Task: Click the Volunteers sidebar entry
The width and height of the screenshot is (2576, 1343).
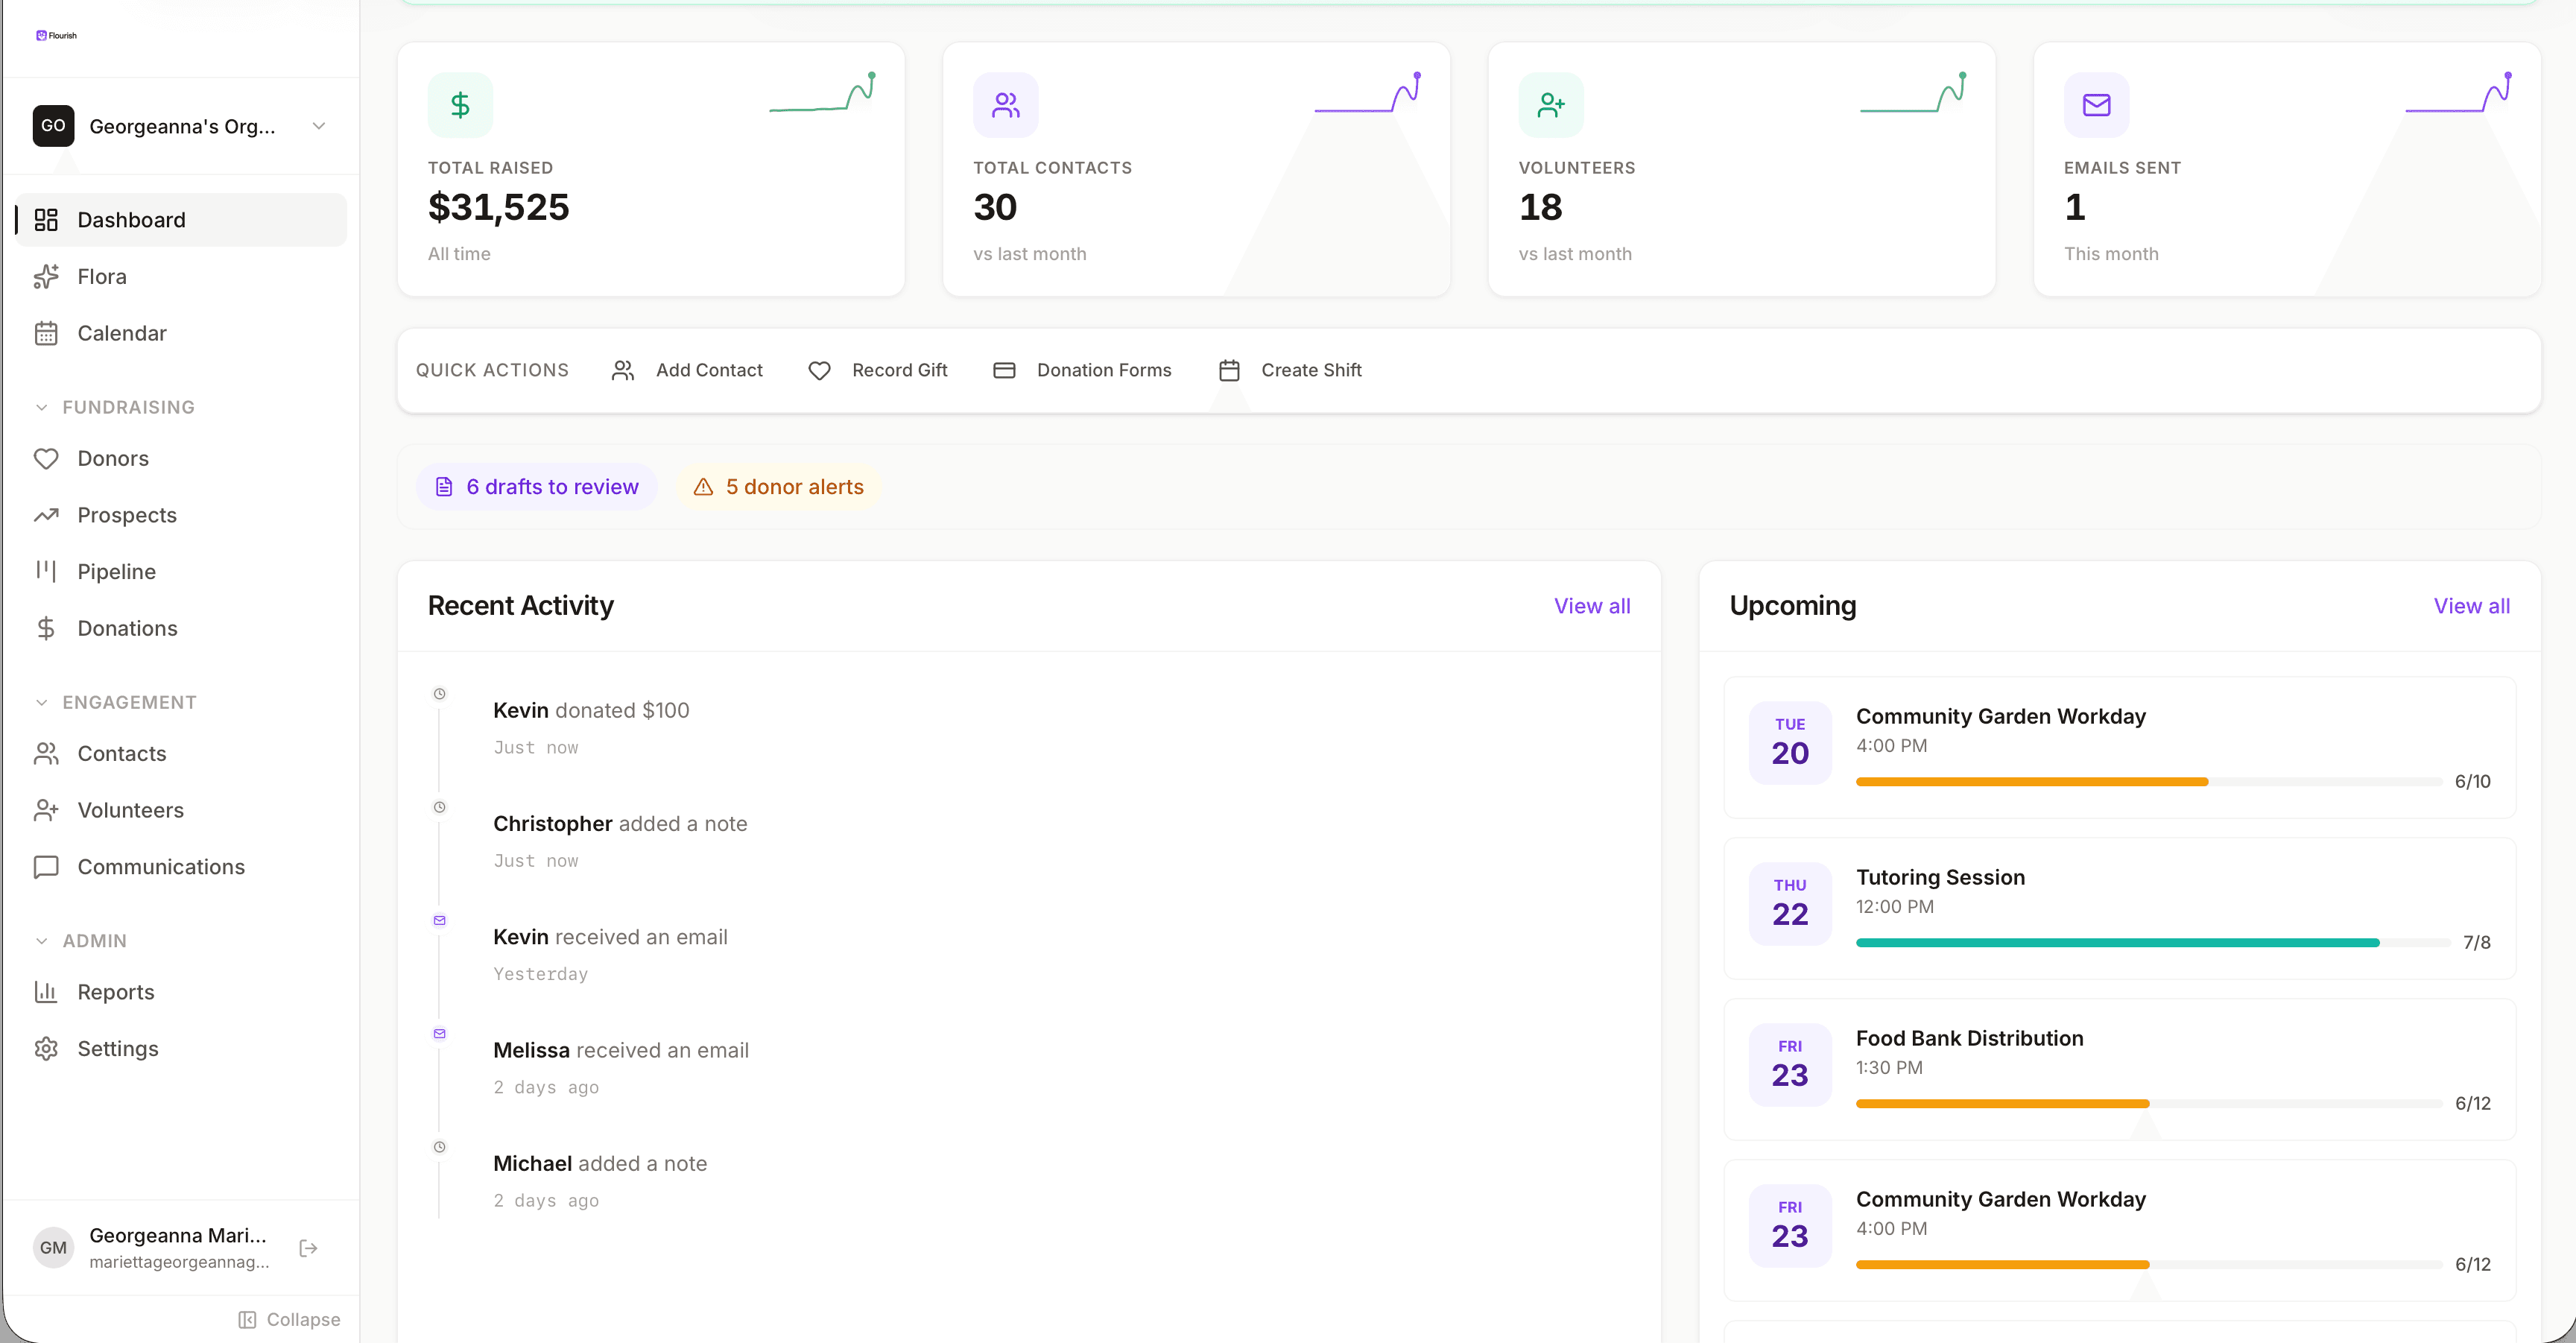Action: (131, 810)
